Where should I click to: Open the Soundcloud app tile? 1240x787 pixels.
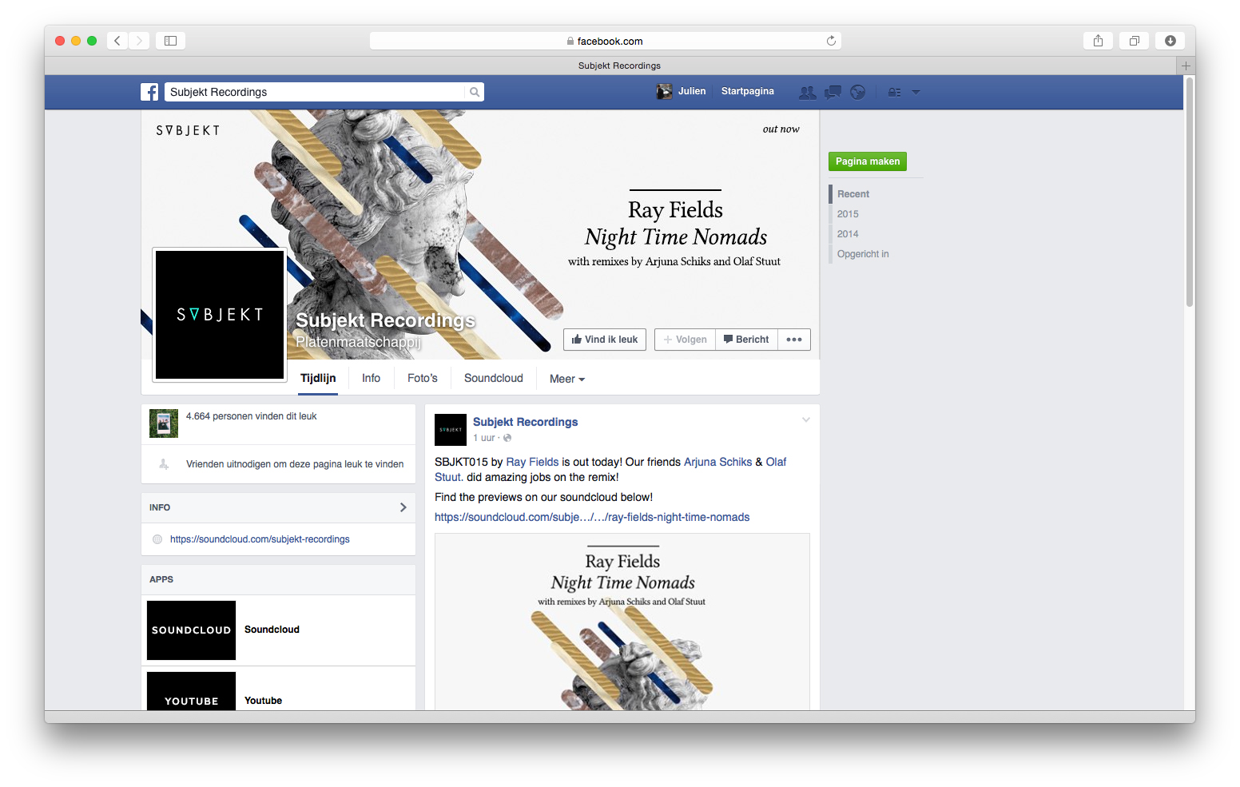pyautogui.click(x=192, y=630)
